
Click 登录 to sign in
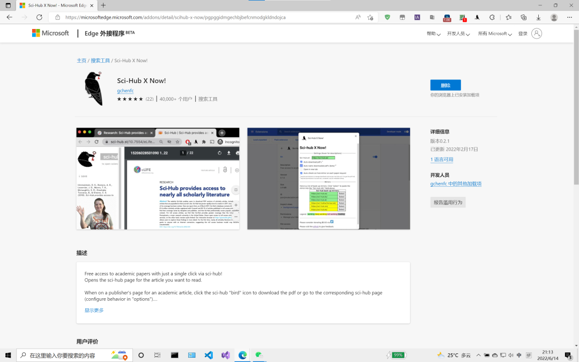(523, 34)
